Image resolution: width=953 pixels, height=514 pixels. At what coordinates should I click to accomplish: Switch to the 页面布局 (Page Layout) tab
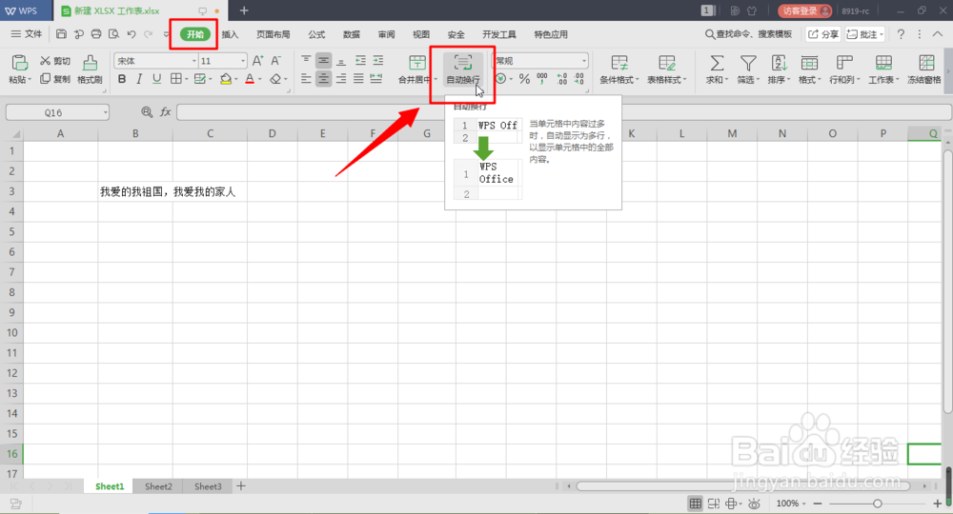(x=273, y=34)
